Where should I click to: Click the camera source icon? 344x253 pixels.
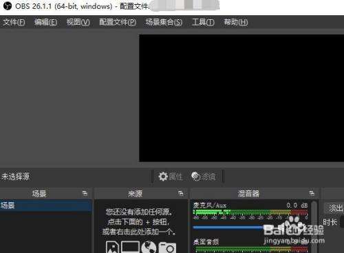click(x=167, y=247)
